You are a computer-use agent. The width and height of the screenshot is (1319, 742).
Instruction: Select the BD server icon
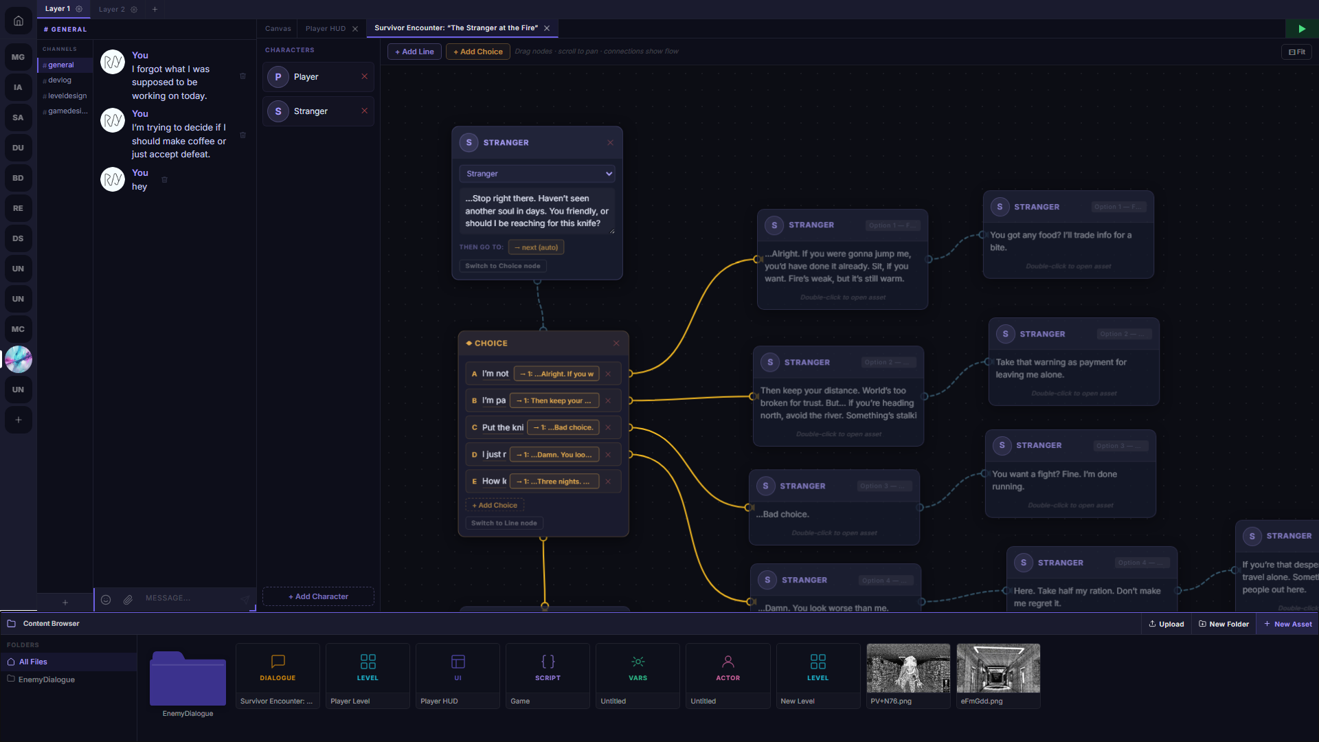[19, 178]
